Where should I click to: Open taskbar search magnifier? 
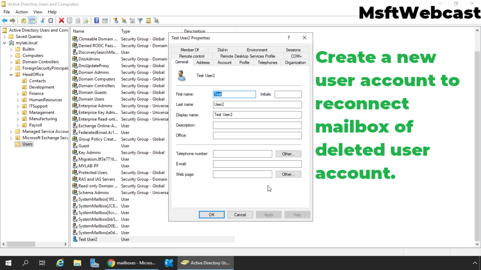[x=25, y=262]
